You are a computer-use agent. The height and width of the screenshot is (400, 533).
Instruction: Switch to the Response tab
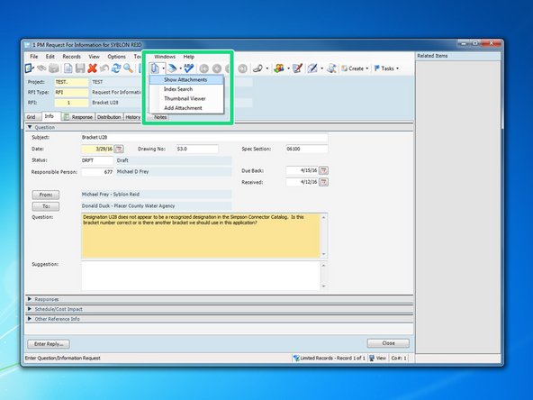pos(78,117)
